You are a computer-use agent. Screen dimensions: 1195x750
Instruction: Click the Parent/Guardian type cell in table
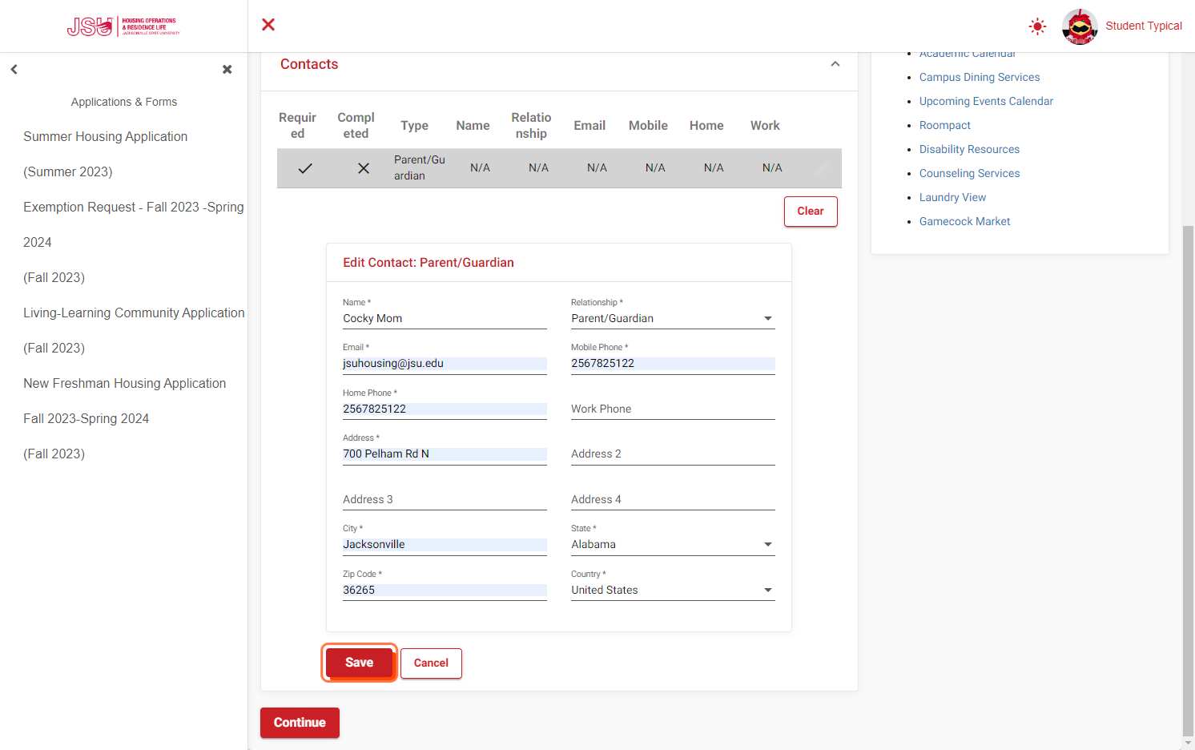420,168
